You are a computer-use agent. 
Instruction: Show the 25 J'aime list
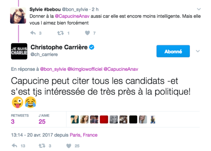[x=44, y=119]
